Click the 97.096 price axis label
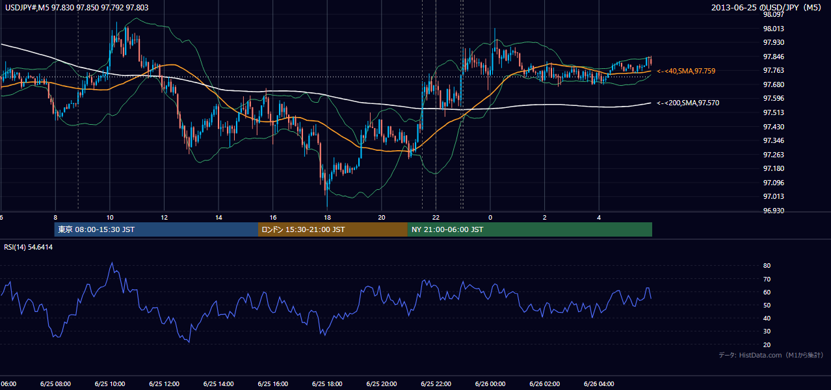 click(x=772, y=183)
